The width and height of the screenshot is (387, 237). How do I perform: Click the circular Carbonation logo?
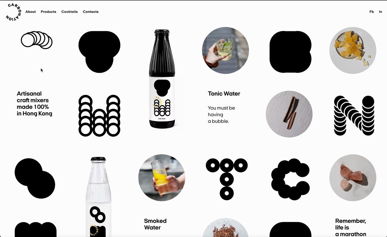(13, 12)
